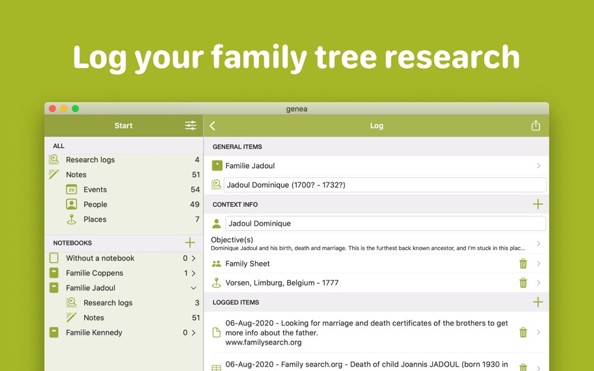Select Notes under ALL
Image resolution: width=594 pixels, height=371 pixels.
124,174
